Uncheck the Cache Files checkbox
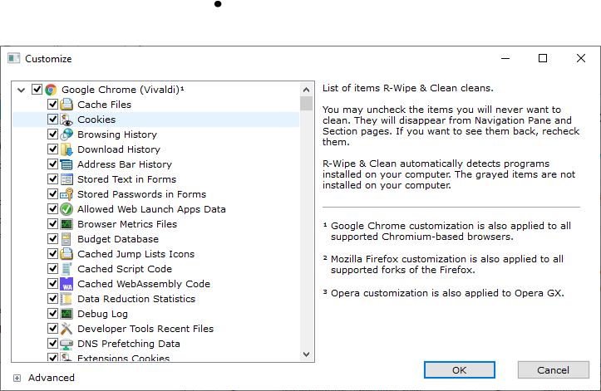This screenshot has width=601, height=391. point(52,105)
